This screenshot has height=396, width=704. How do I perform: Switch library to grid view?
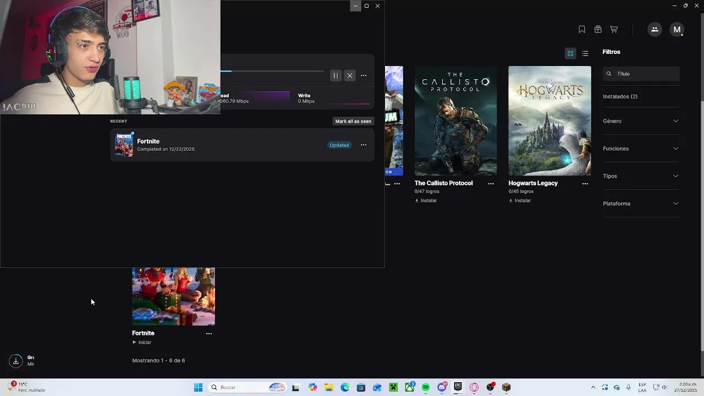point(570,53)
